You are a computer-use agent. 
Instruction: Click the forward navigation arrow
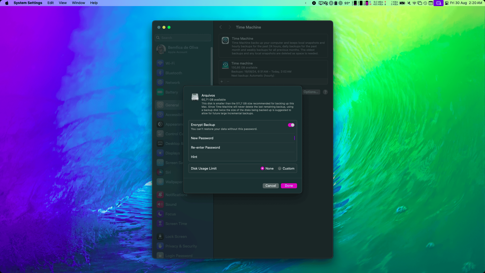230,27
